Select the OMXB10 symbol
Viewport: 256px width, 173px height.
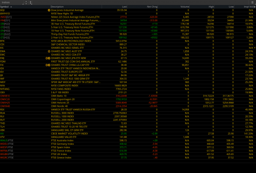(5, 96)
